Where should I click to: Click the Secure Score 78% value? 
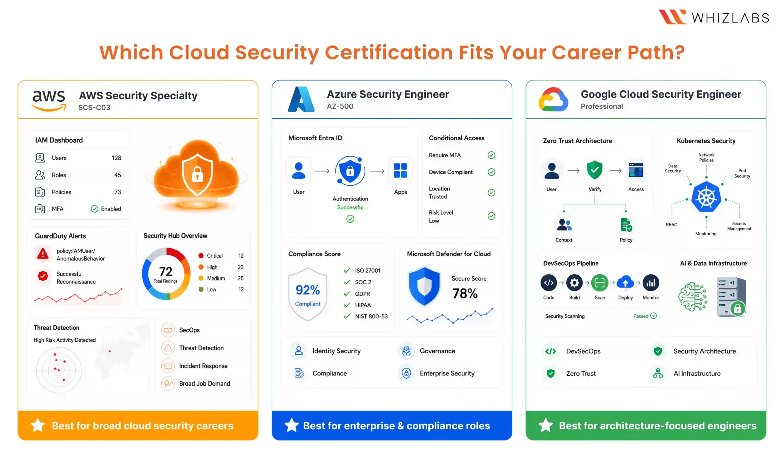tap(465, 293)
